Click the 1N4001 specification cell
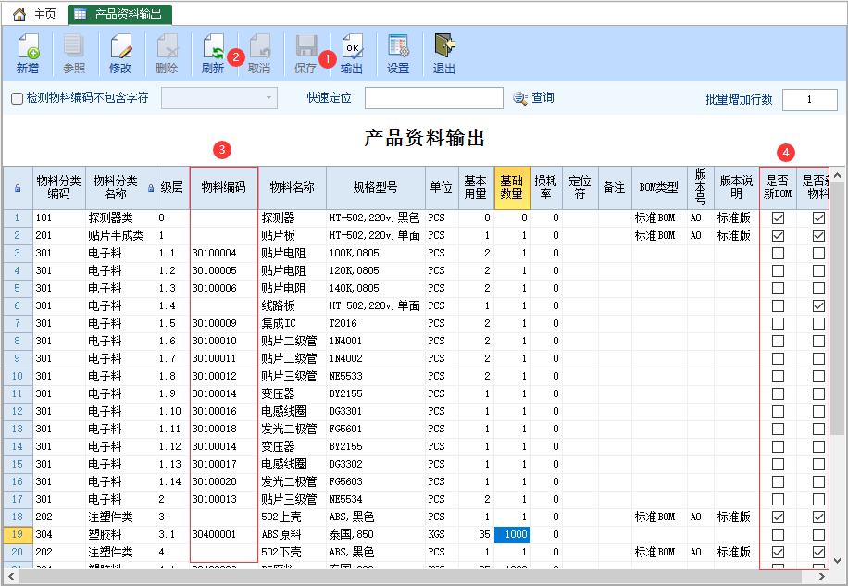This screenshot has width=848, height=586. pyautogui.click(x=376, y=341)
